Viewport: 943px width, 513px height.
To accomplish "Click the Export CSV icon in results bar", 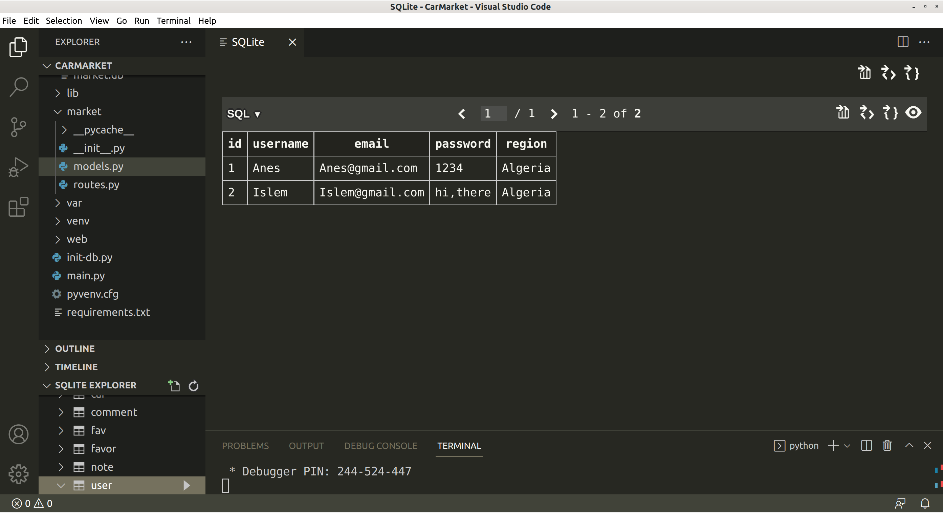I will click(x=843, y=112).
